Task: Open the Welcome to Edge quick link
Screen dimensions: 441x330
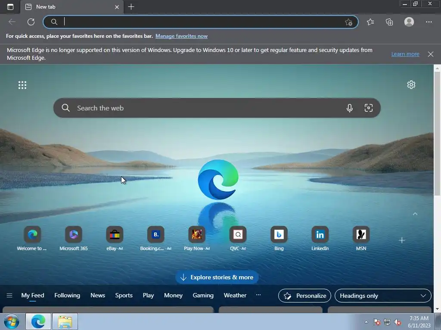Action: pos(32,238)
